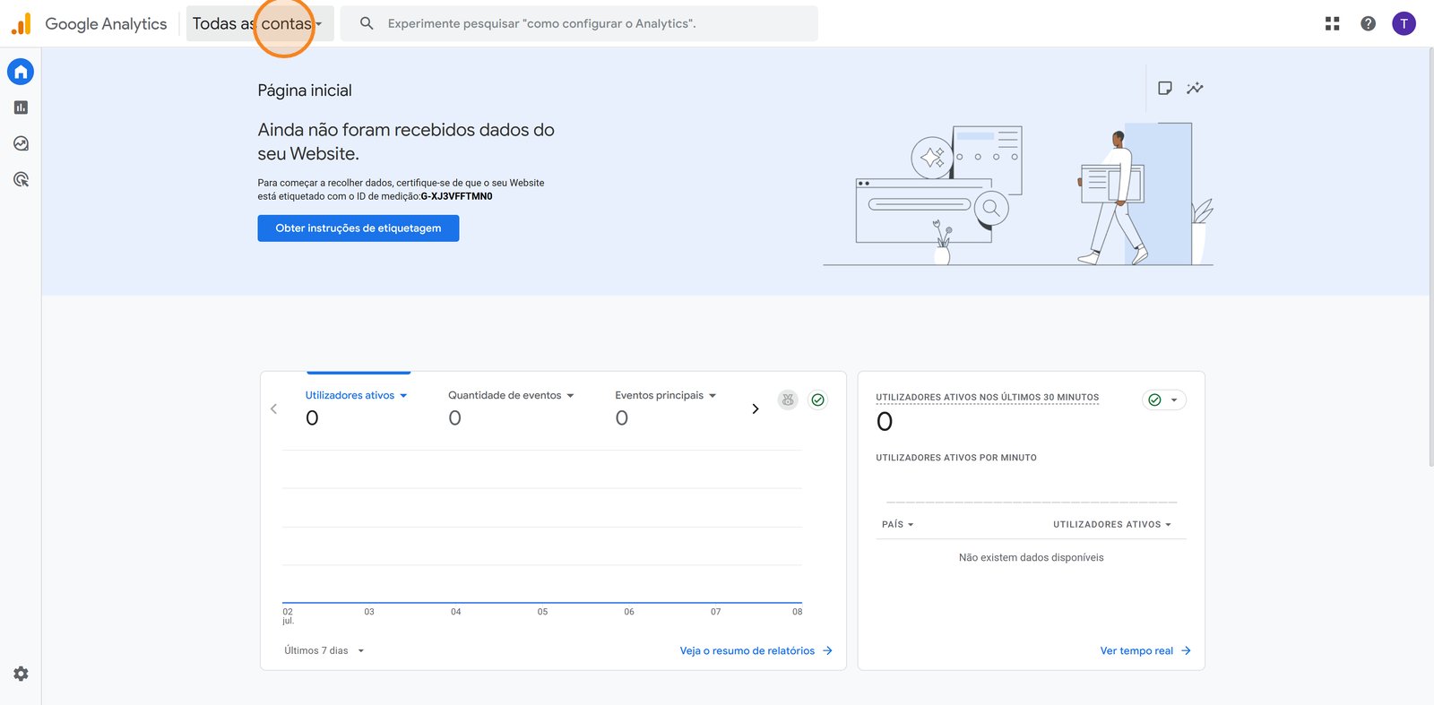This screenshot has height=705, width=1434.
Task: Open the Home icon in the sidebar
Action: tap(21, 72)
